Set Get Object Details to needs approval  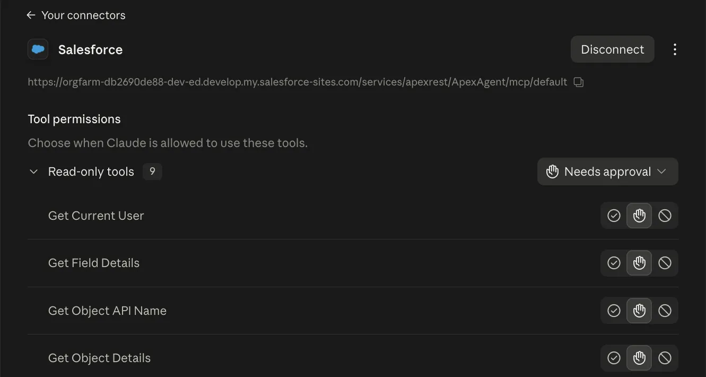[639, 358]
